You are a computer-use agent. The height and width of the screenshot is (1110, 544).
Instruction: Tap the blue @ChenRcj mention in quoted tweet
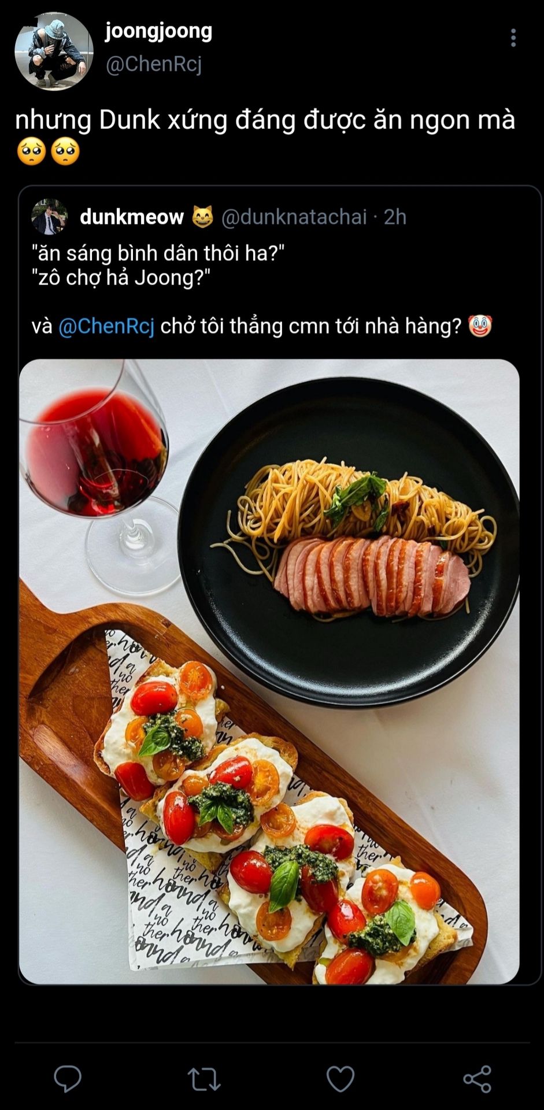(x=106, y=326)
